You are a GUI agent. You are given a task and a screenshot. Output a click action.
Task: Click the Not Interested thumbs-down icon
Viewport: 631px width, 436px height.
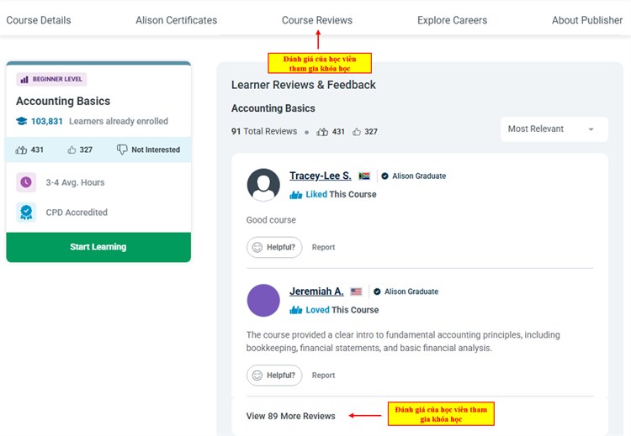pos(122,150)
